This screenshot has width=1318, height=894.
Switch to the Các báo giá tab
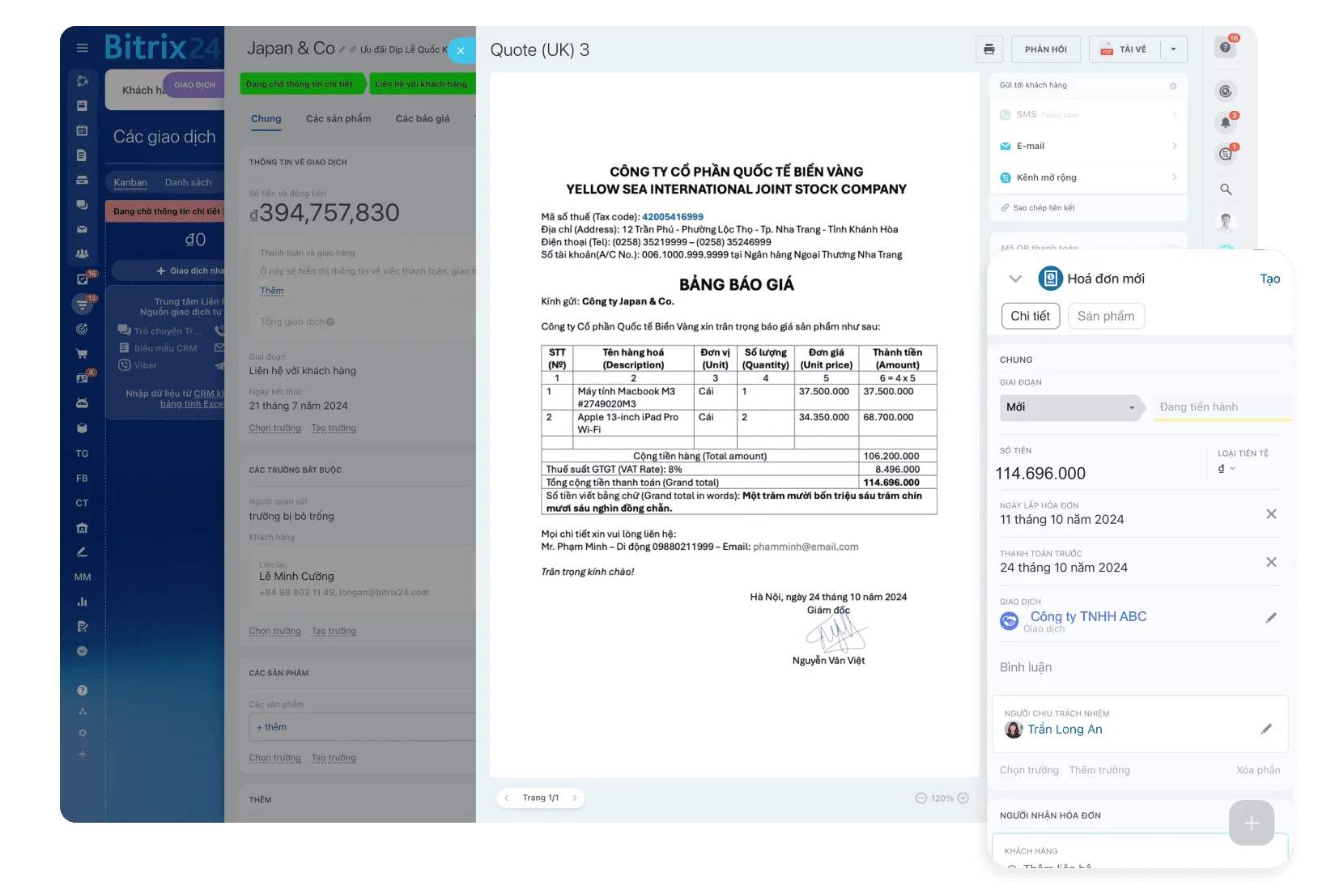point(423,118)
